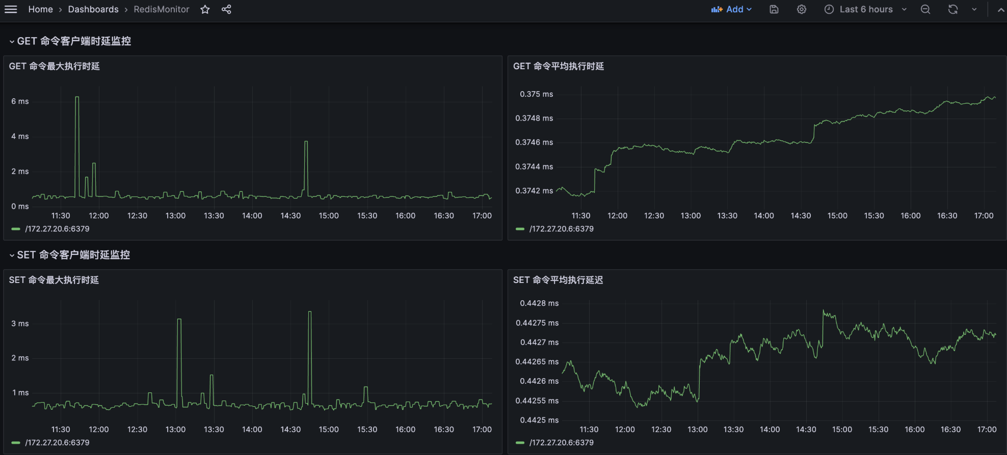This screenshot has width=1007, height=455.
Task: Navigate to Dashboards breadcrumb
Action: click(x=93, y=9)
